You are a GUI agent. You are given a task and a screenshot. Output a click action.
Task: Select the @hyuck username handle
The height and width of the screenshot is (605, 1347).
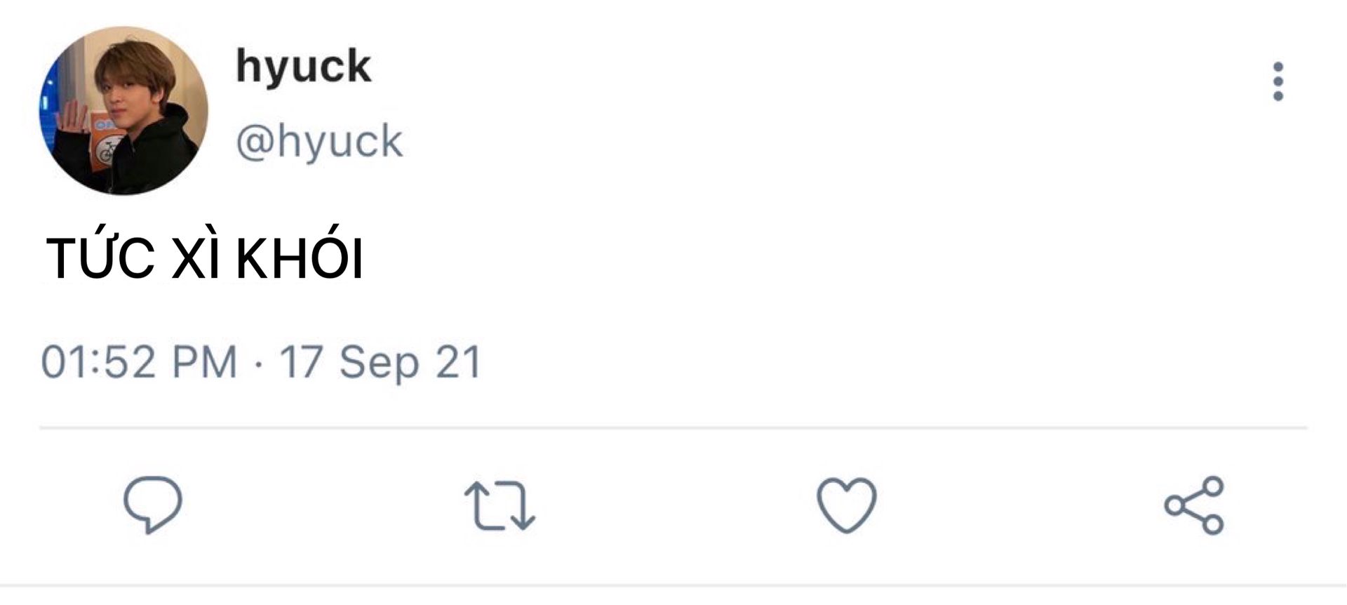click(319, 142)
